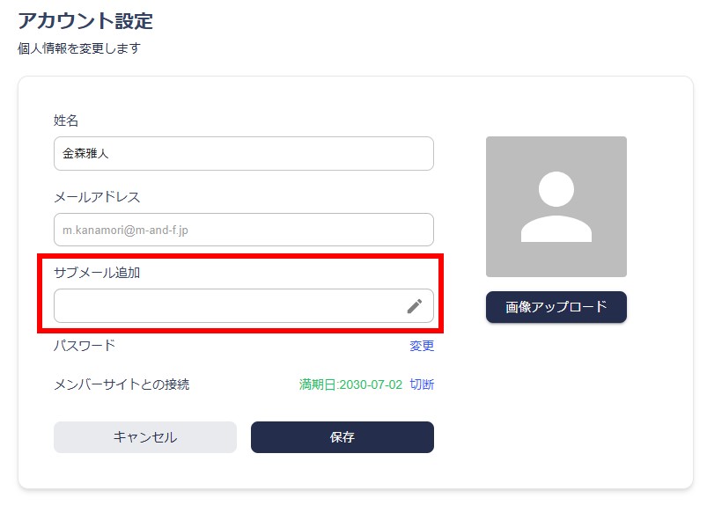Click the サブメール追加 label
This screenshot has width=707, height=505.
point(97,273)
